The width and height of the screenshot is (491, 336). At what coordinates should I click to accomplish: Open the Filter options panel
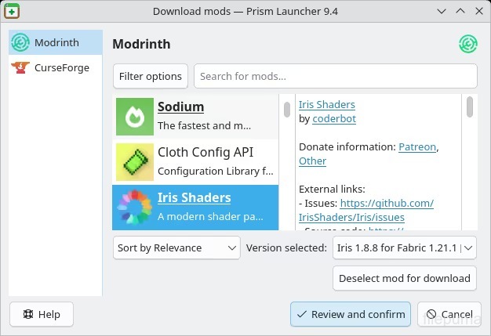pos(151,76)
